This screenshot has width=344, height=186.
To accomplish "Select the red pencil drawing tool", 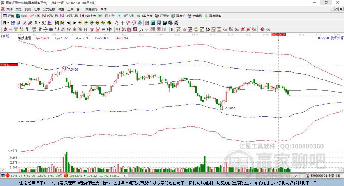I will tap(4, 30).
